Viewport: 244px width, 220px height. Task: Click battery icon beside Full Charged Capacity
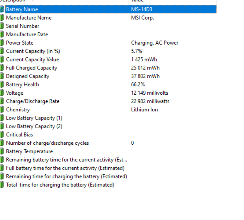(x=2, y=68)
